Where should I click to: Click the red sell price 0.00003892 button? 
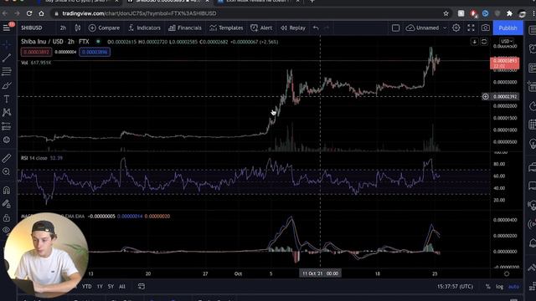36,52
